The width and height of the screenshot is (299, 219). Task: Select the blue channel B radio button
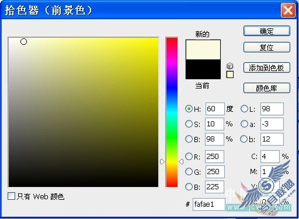189,186
